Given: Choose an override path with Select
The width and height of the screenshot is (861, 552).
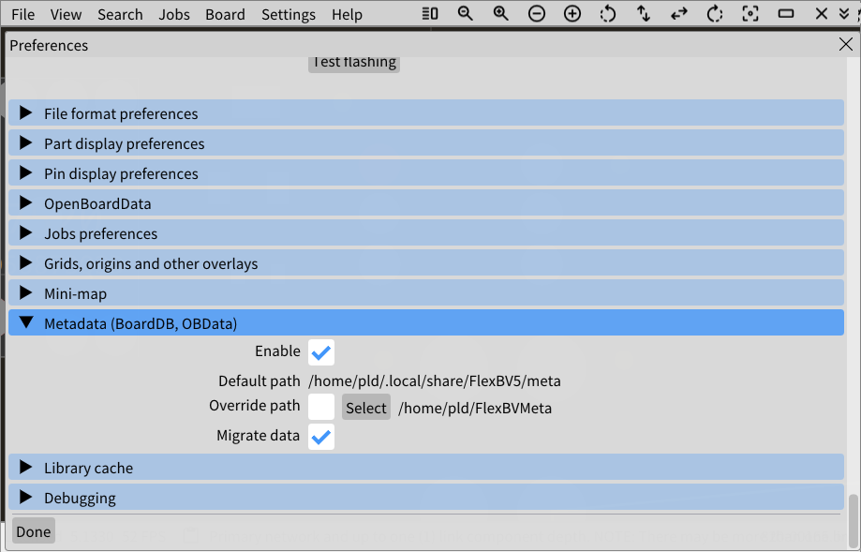Looking at the screenshot, I should point(365,407).
